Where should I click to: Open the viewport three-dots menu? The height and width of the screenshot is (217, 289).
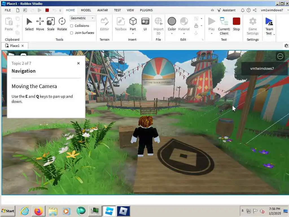(280, 56)
